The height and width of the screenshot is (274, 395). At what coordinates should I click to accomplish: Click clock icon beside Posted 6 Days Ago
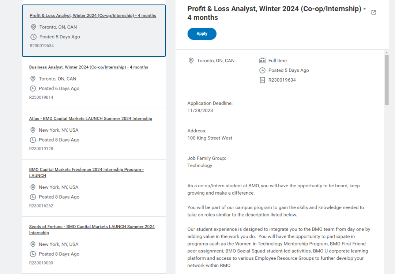[x=33, y=89]
